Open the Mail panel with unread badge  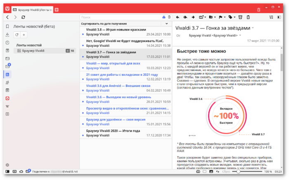tap(8, 66)
